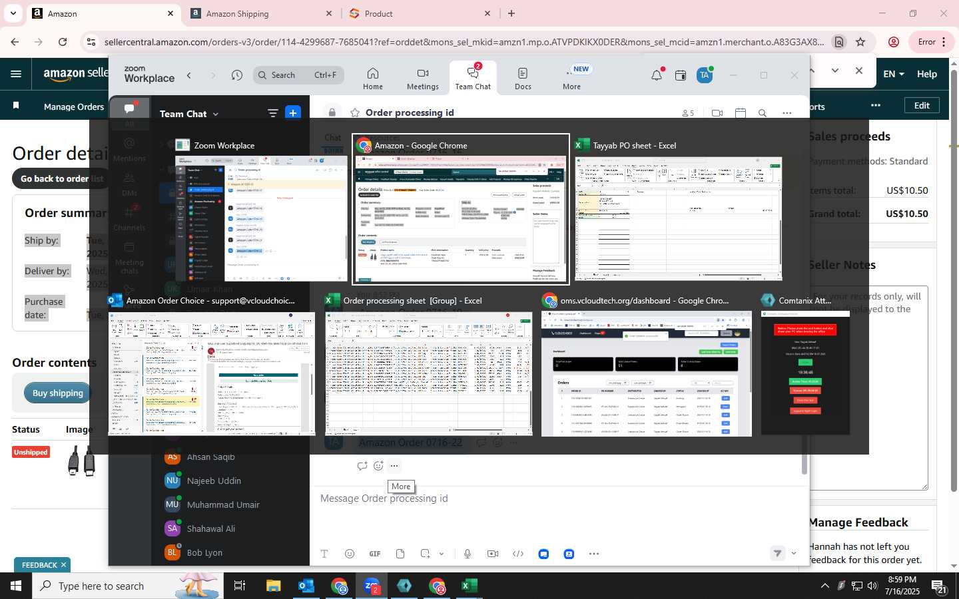The width and height of the screenshot is (959, 599).
Task: Open screenshot tool in composer
Action: coord(426,554)
